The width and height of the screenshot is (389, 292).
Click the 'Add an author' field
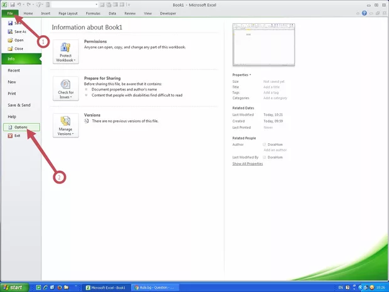(275, 150)
